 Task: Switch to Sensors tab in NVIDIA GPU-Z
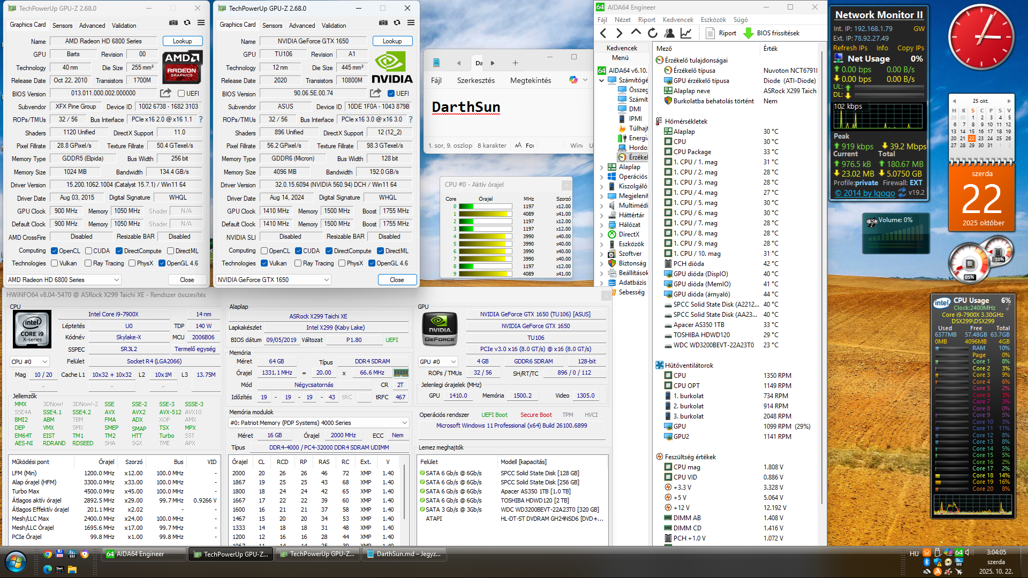[x=272, y=25]
